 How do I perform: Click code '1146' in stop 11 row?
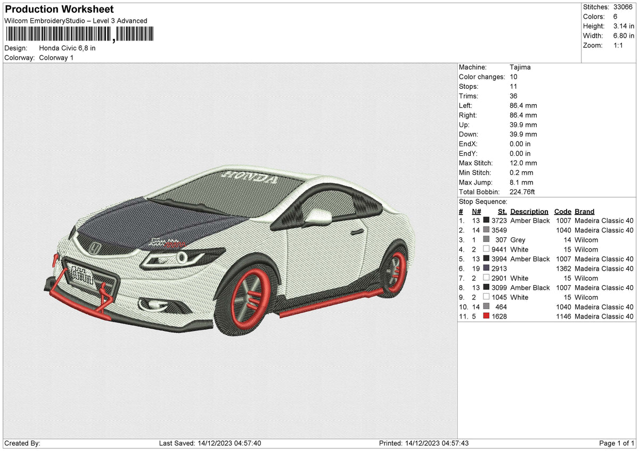coord(564,316)
